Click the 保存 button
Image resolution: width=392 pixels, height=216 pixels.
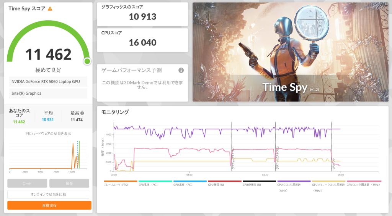coord(69,183)
